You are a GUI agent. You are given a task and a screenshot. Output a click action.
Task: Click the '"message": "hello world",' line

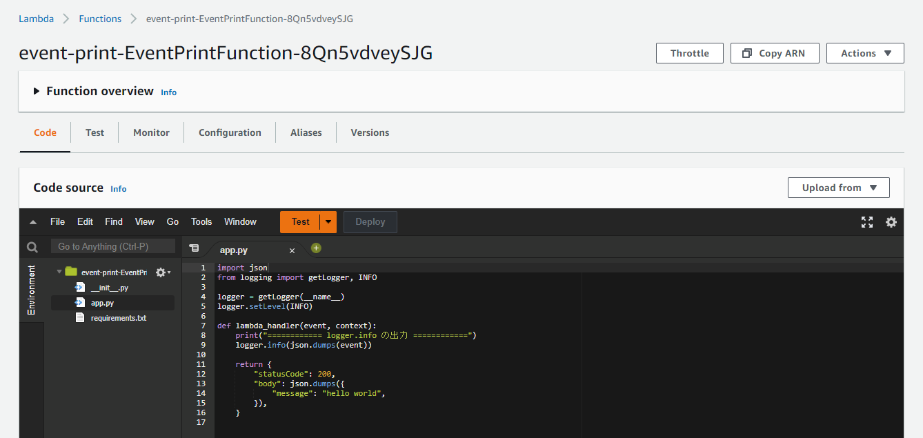[x=328, y=393]
